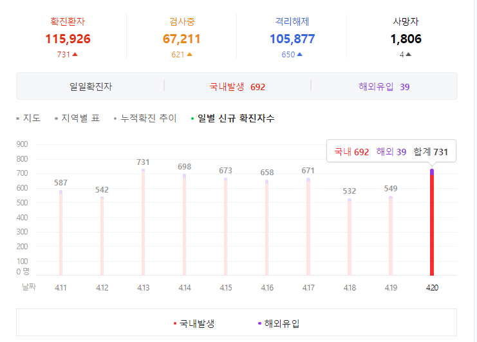Click the 합계 731 tooltip text
477x342 pixels.
pyautogui.click(x=431, y=151)
